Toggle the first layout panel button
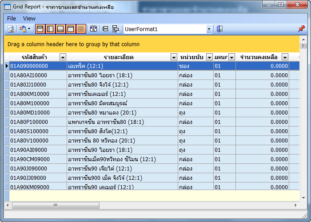The image size is (311, 222). tap(40, 29)
